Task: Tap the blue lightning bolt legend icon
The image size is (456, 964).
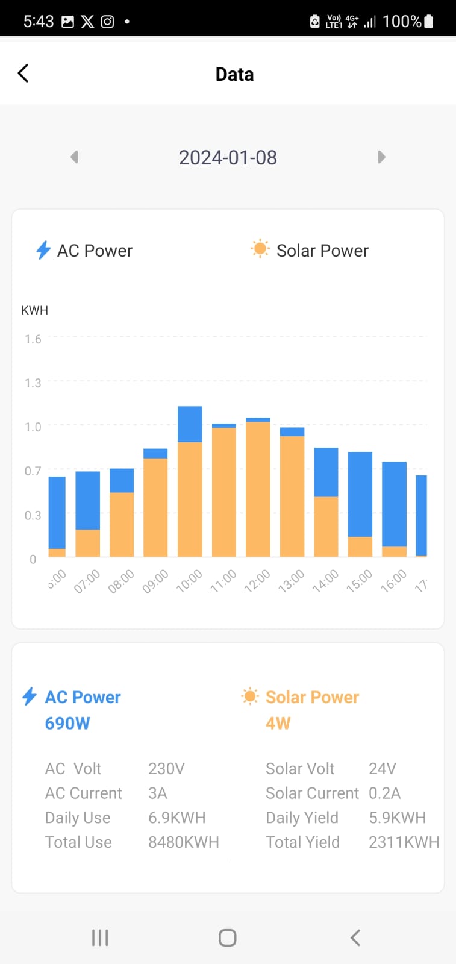Action: [x=43, y=250]
